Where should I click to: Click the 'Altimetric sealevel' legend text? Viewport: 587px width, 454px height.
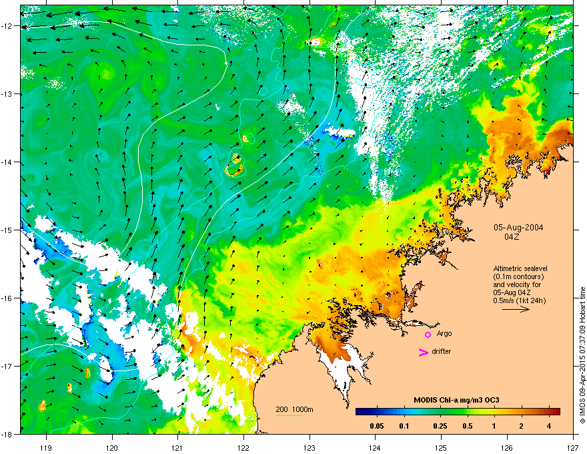[520, 268]
